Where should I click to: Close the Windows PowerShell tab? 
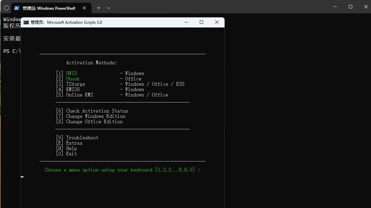(84, 8)
